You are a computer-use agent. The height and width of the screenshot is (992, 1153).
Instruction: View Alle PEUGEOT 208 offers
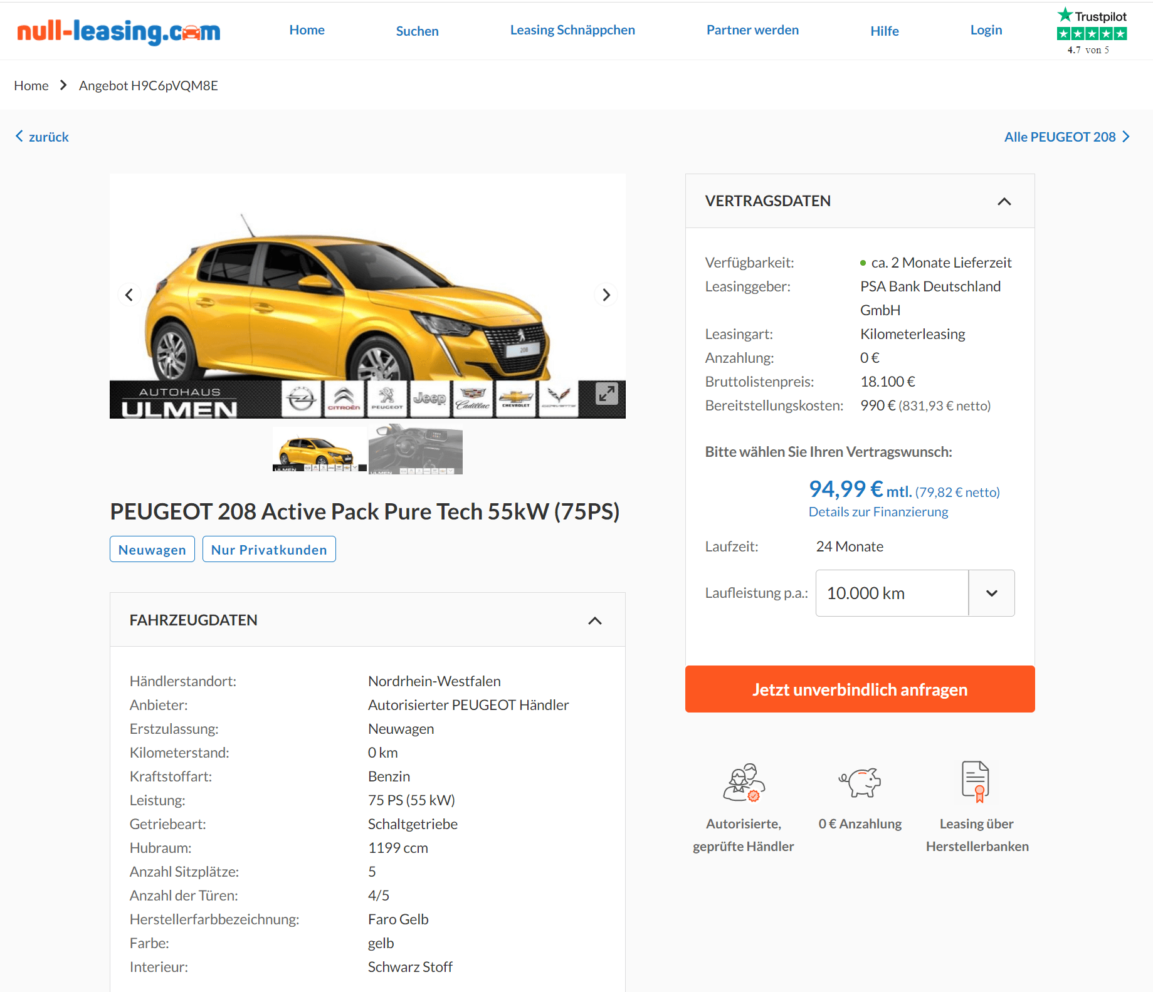click(1067, 137)
